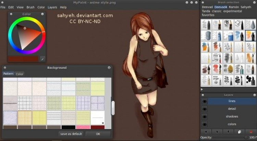Choose the tan orange paint brush

[250, 58]
